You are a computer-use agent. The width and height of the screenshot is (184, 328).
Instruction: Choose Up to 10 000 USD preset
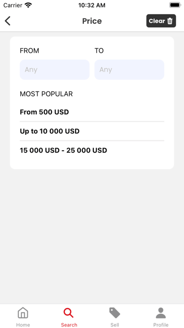click(x=92, y=131)
